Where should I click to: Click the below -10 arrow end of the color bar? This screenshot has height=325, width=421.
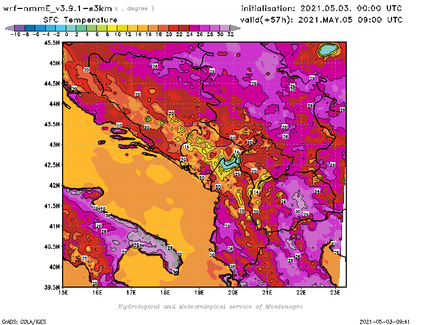[x=10, y=28]
